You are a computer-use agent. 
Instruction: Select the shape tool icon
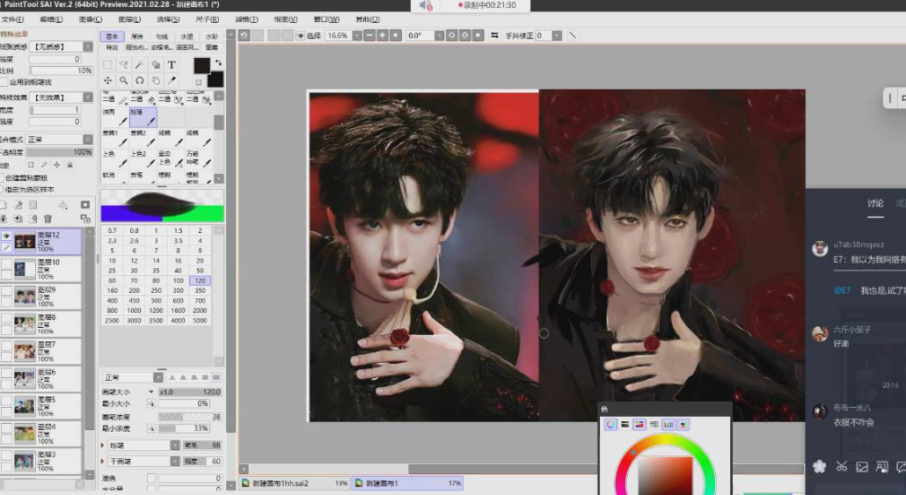[x=156, y=65]
